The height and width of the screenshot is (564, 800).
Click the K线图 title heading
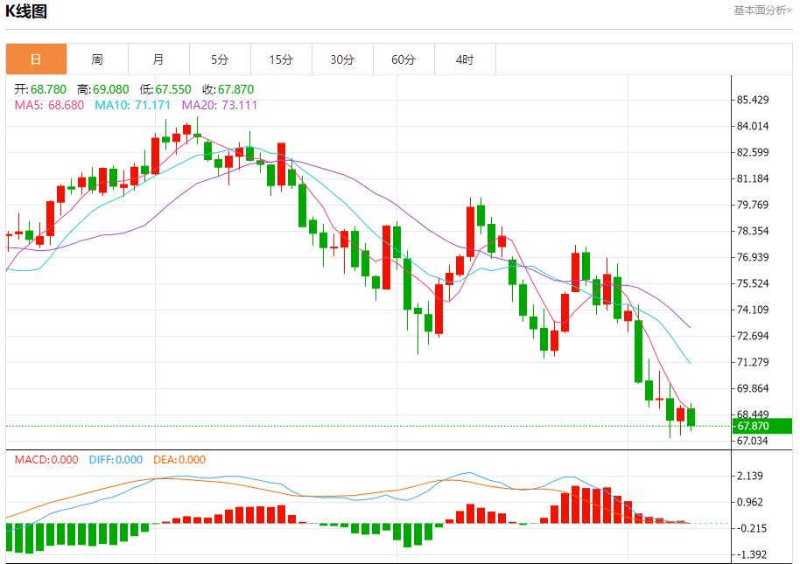27,11
